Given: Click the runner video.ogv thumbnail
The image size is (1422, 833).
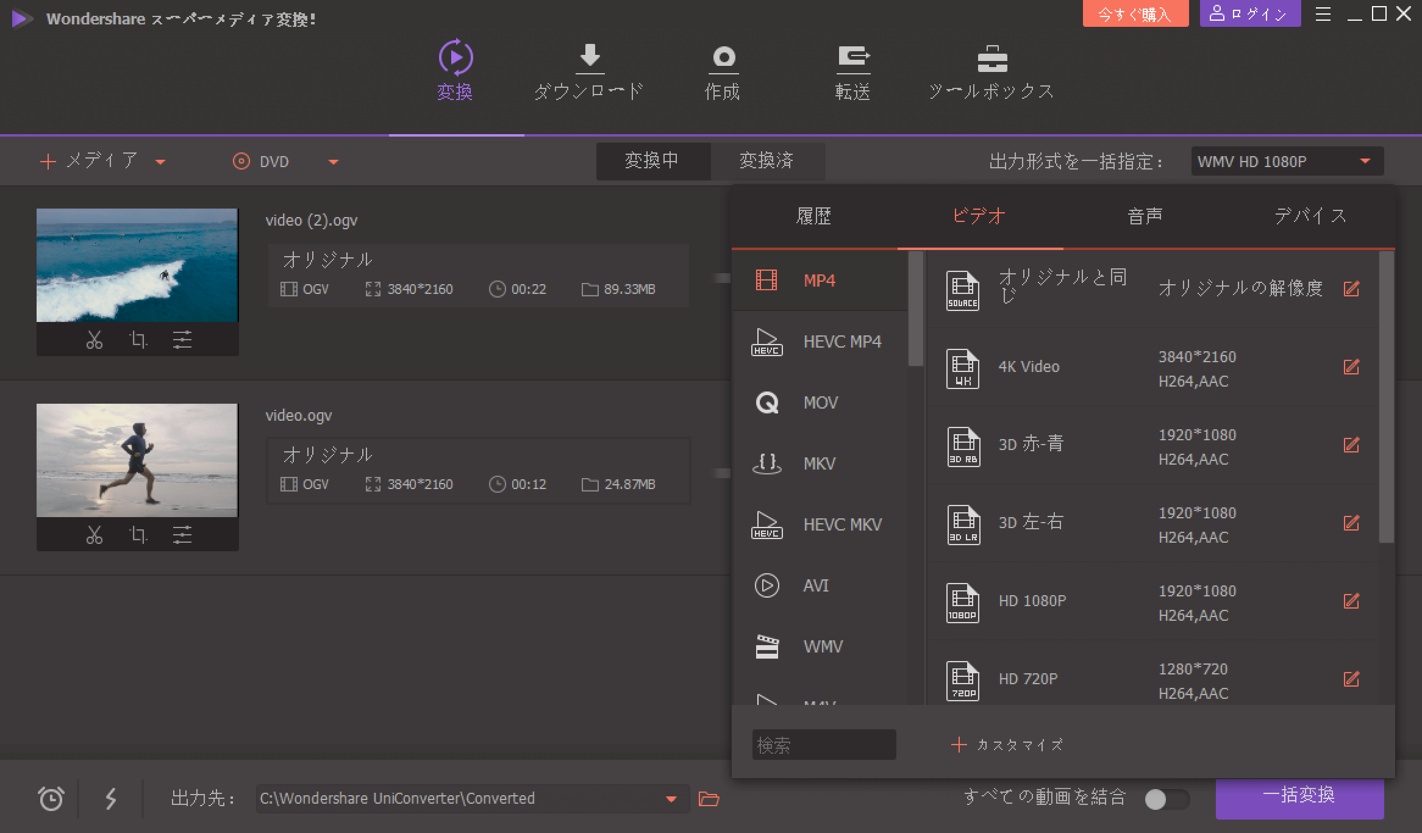Looking at the screenshot, I should pos(137,460).
